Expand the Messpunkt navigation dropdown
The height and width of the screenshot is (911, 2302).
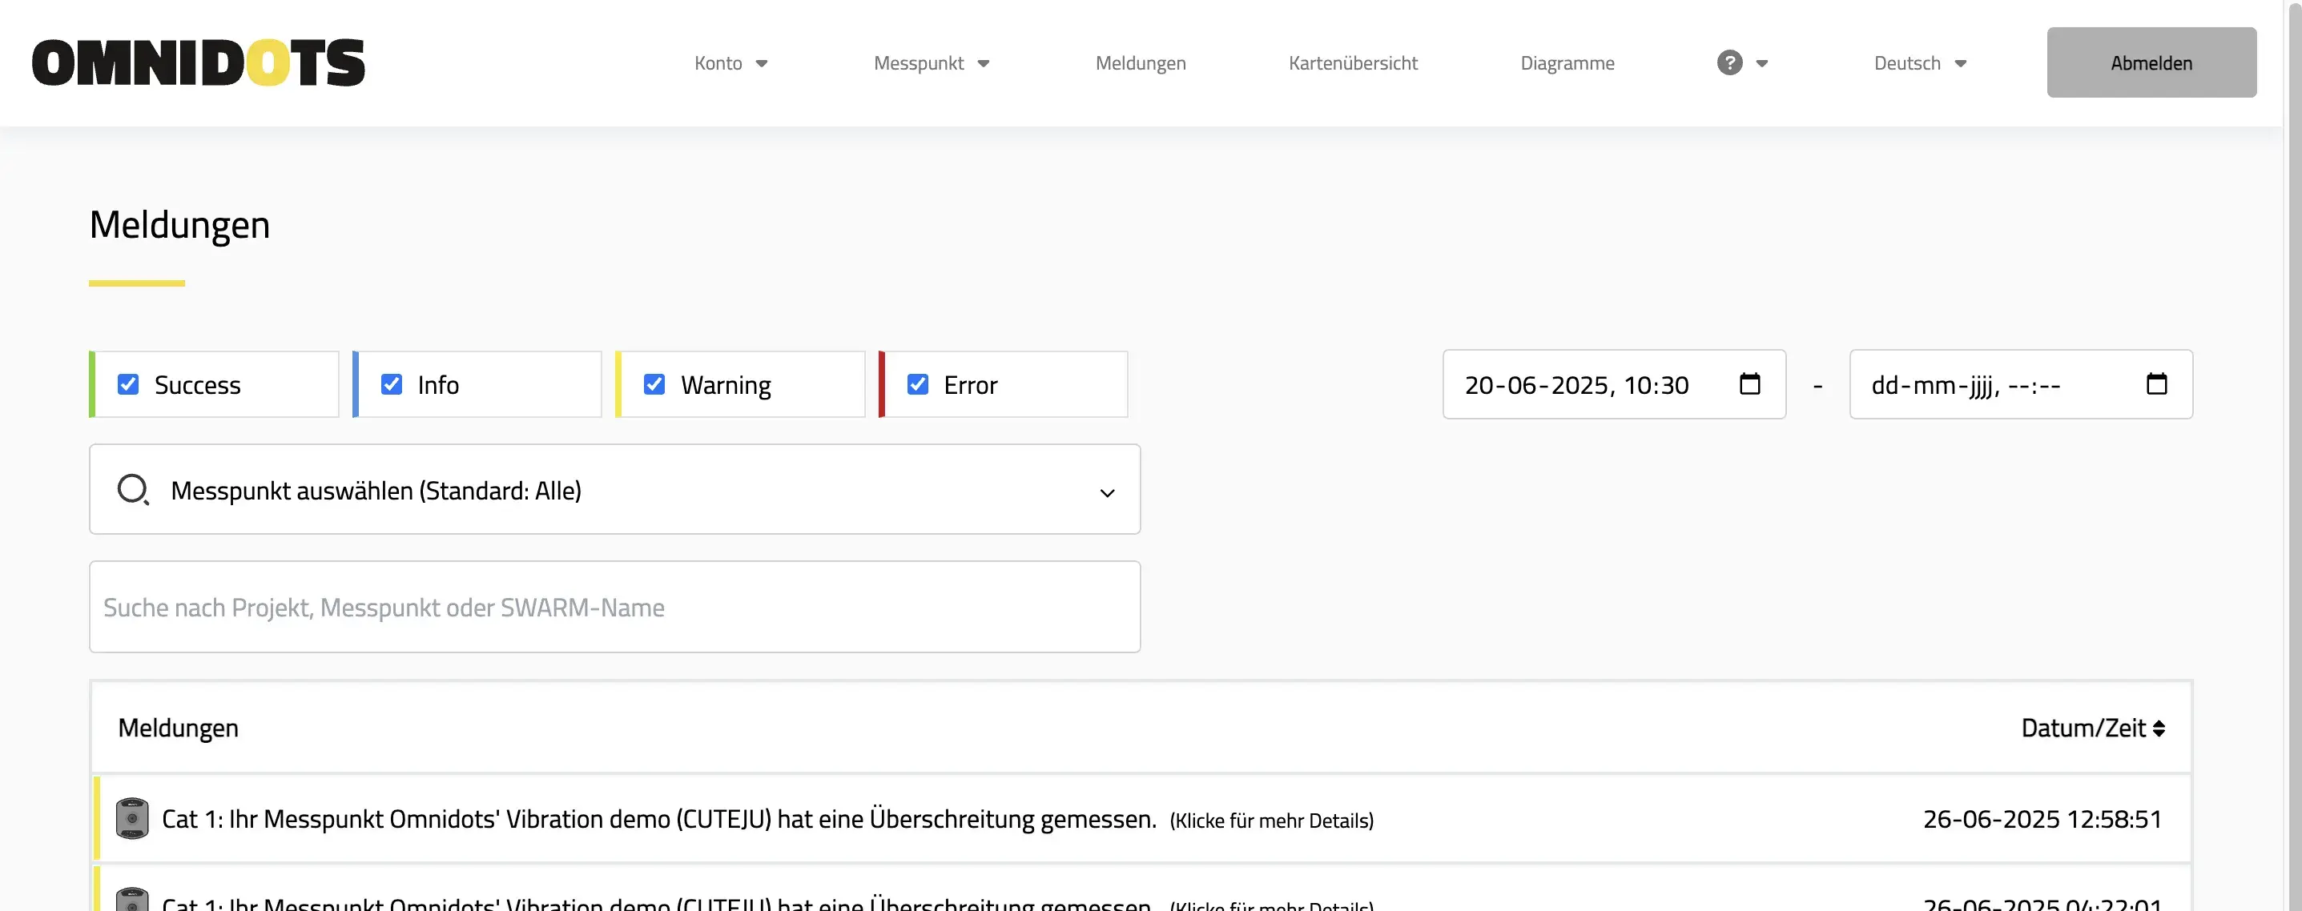tap(930, 62)
